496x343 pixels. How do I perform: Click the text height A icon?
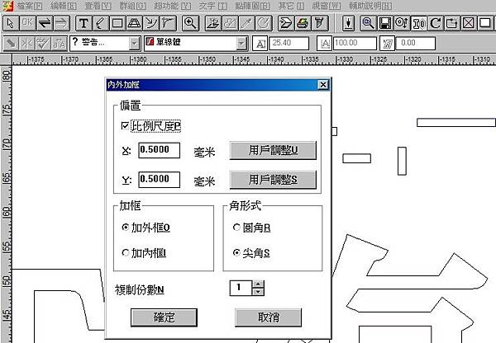click(260, 44)
